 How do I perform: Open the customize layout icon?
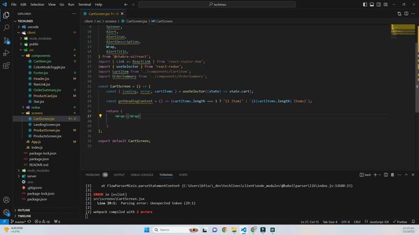(386, 5)
